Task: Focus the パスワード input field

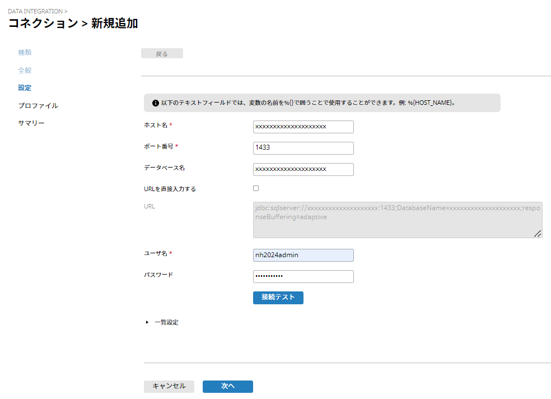Action: click(x=303, y=276)
